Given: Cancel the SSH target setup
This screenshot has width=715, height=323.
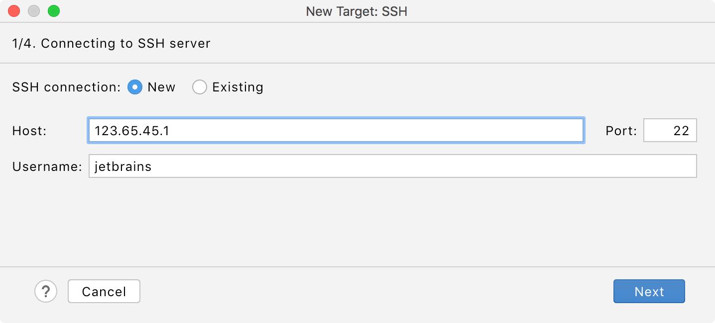Looking at the screenshot, I should tap(104, 291).
